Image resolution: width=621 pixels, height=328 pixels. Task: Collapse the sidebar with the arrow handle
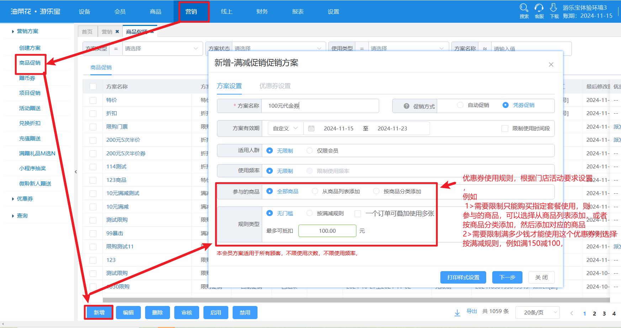pyautogui.click(x=76, y=172)
